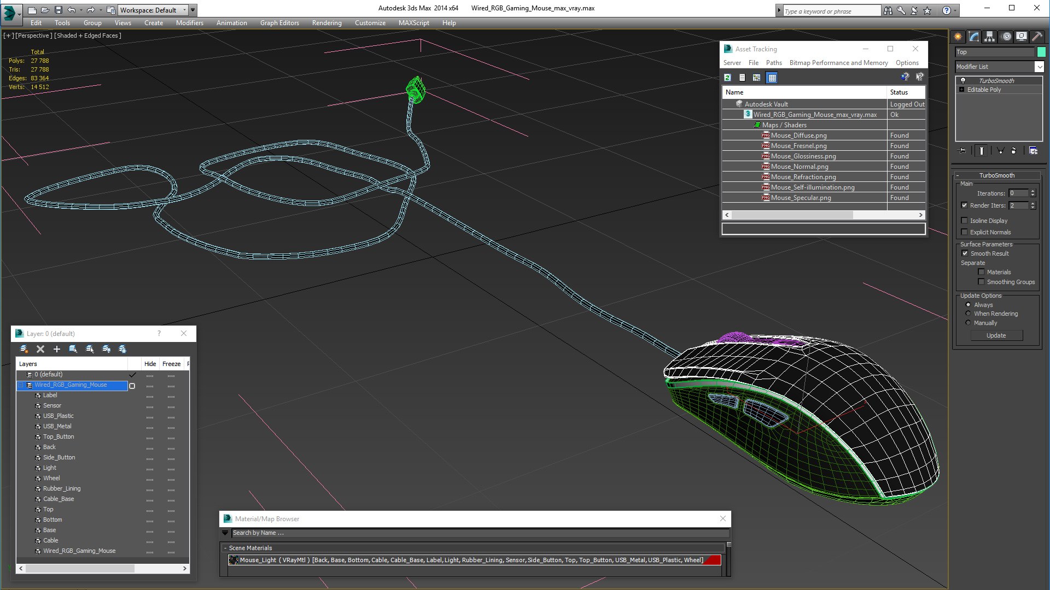Click Delete layer X icon in Layer dialog
Screen dimensions: 1050x590
pos(40,349)
